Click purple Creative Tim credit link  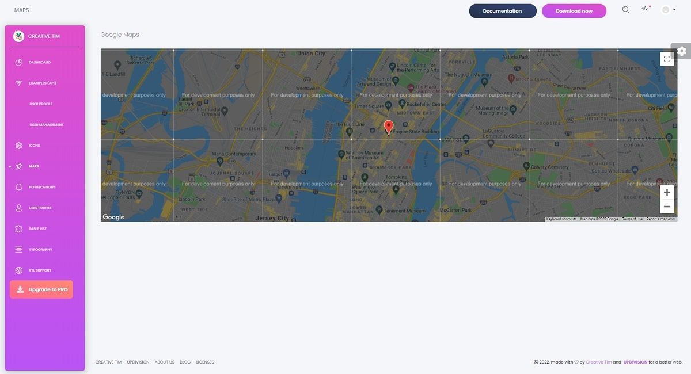tap(598, 362)
